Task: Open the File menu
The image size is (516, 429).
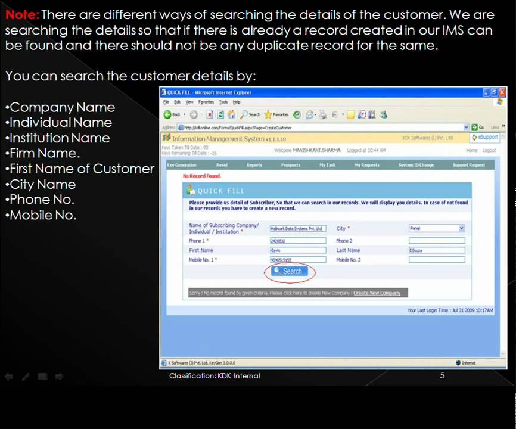Action: tap(166, 102)
